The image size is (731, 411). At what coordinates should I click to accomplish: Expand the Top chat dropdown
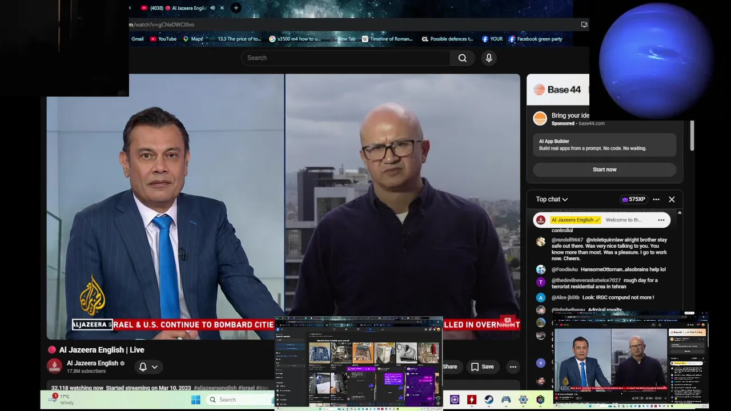(552, 199)
